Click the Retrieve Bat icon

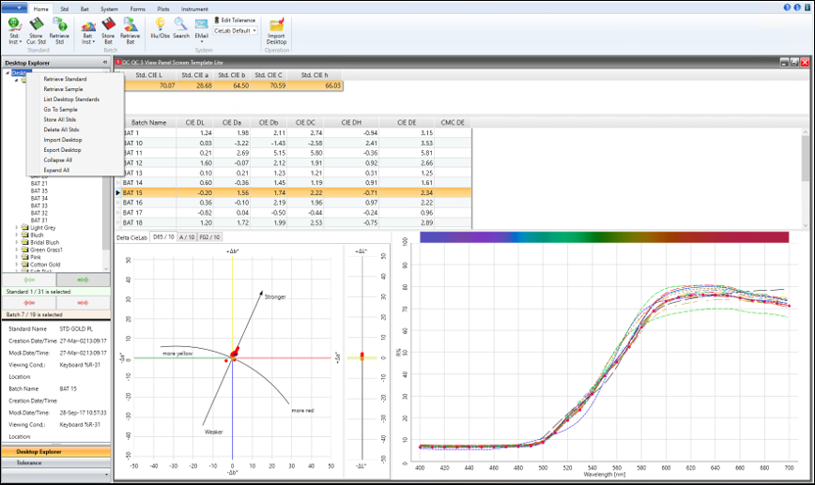click(130, 24)
